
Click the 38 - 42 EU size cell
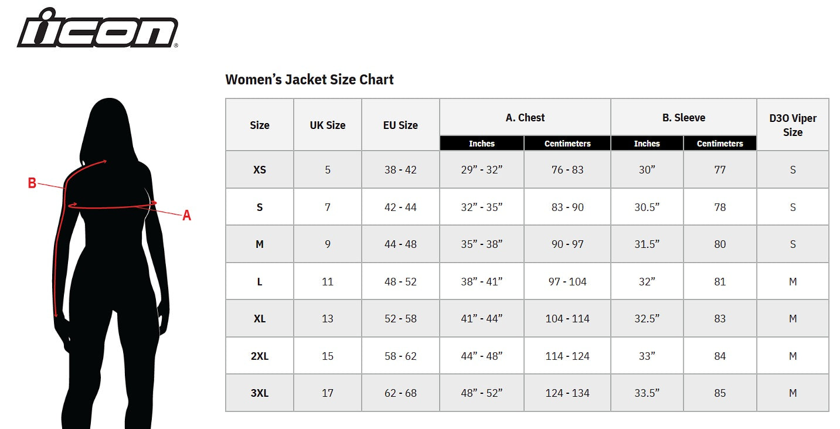click(x=400, y=170)
